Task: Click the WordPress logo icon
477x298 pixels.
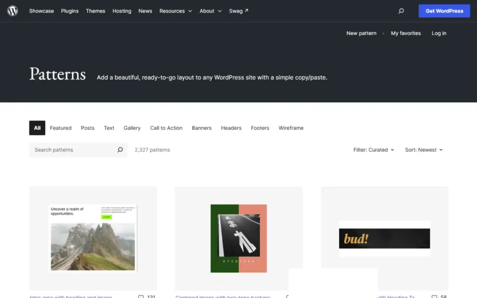Action: pyautogui.click(x=13, y=11)
